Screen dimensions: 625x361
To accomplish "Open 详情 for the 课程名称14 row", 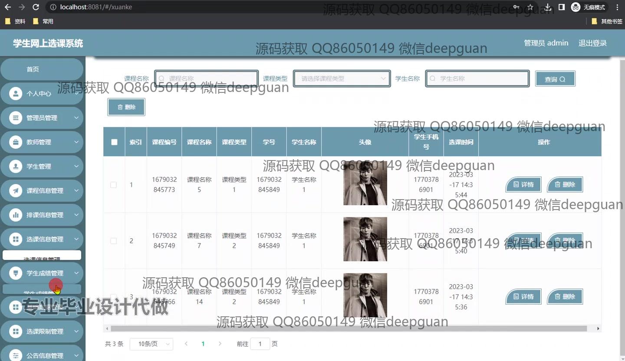I will click(x=523, y=297).
